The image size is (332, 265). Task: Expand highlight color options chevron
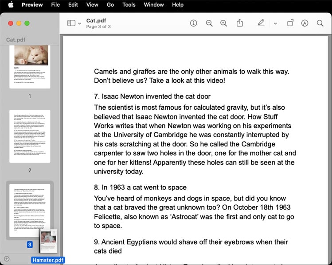(x=275, y=23)
